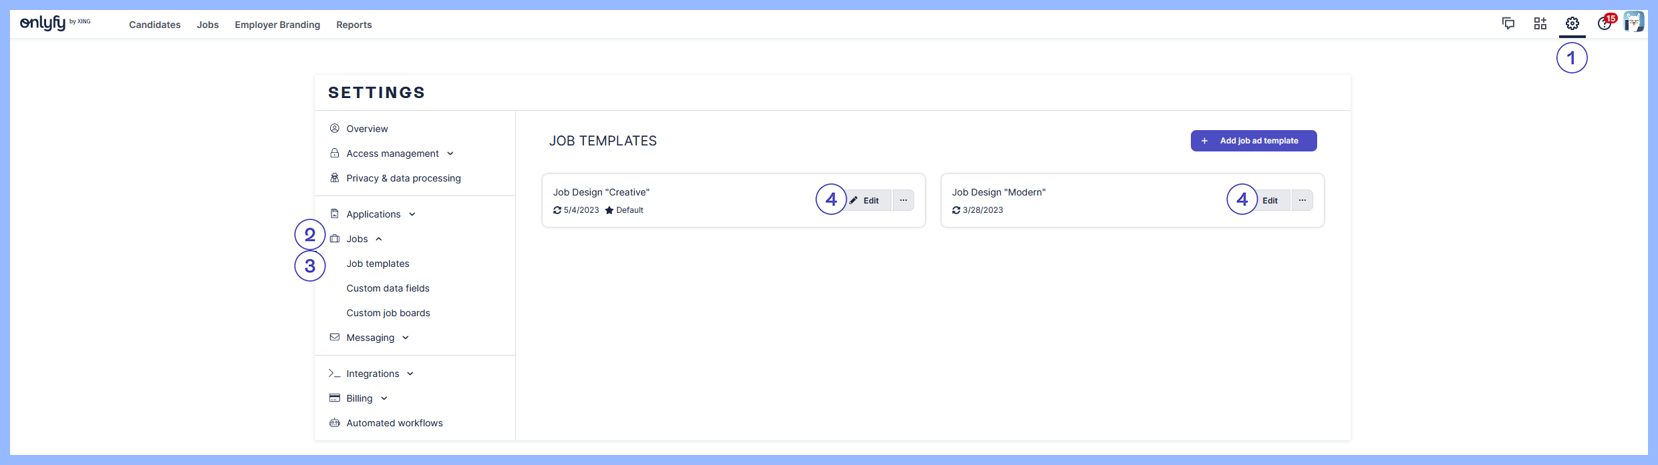Expand the Access management section
Screen dimensions: 1658x465
point(392,153)
